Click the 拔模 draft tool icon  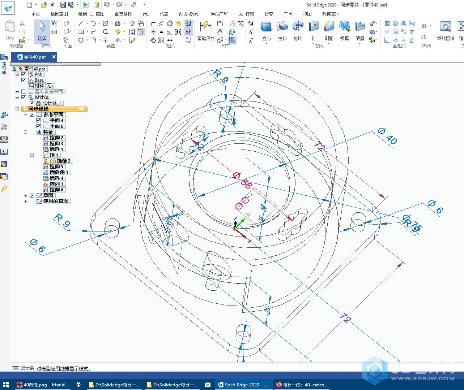[344, 26]
